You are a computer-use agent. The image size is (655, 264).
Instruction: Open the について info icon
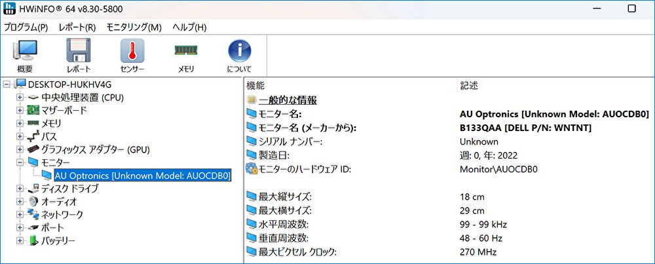click(239, 55)
